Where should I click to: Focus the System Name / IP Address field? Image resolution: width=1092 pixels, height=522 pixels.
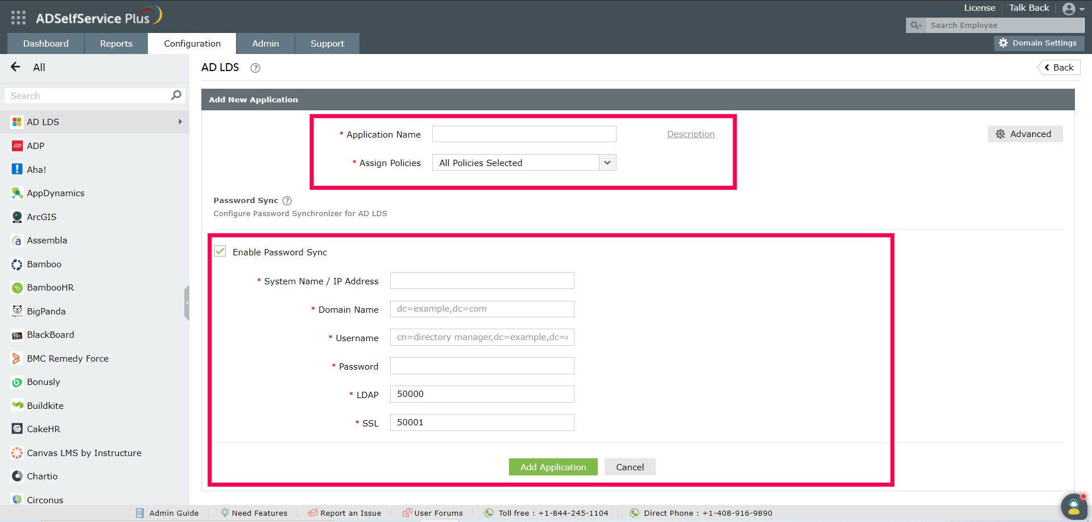point(482,281)
